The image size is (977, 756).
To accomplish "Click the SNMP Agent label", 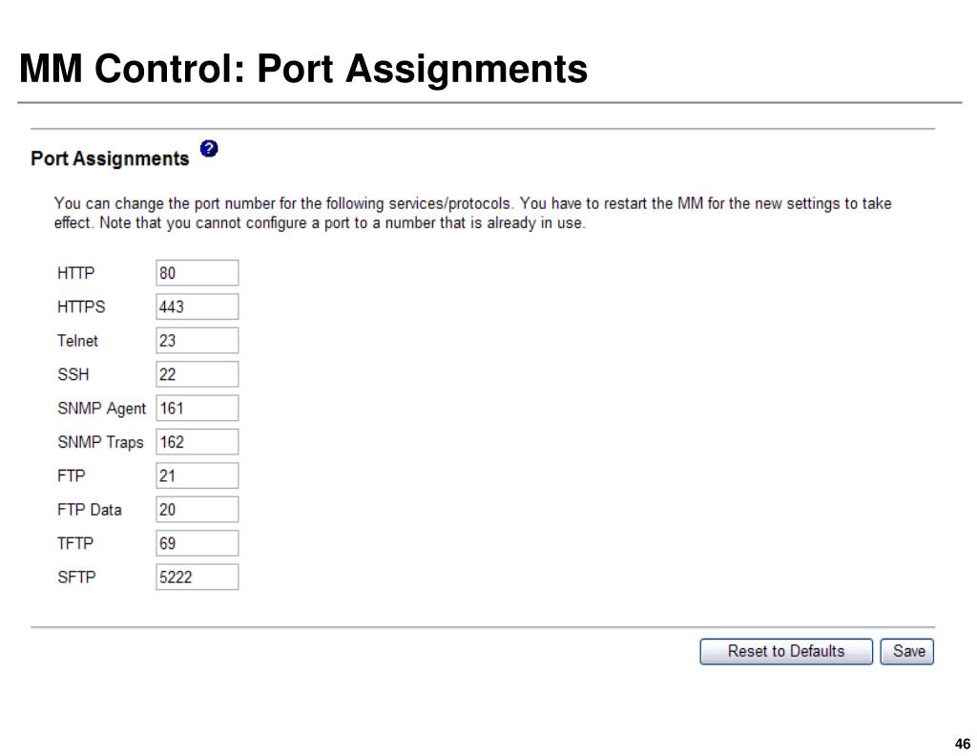I will (x=101, y=409).
